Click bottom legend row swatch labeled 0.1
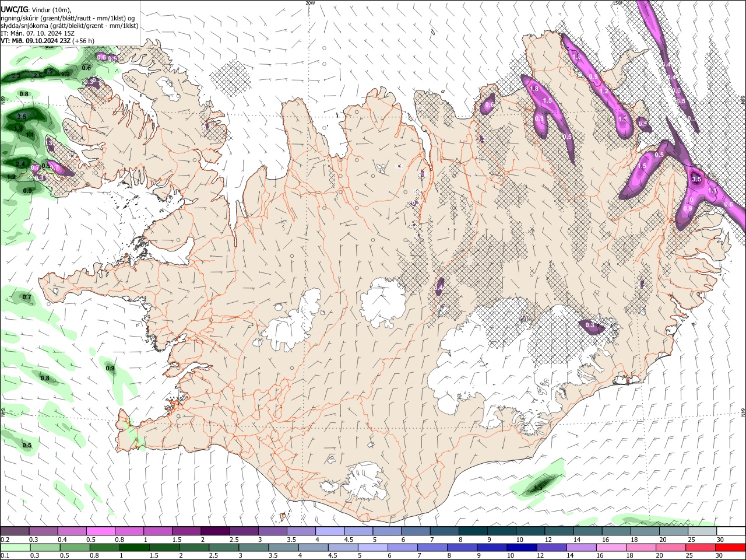The image size is (746, 560). [x=15, y=548]
